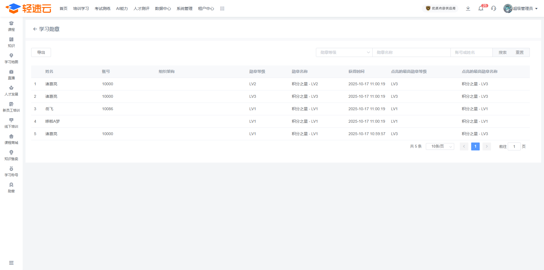Open 课程商城 from the sidebar
Image resolution: width=544 pixels, height=270 pixels.
click(x=11, y=139)
